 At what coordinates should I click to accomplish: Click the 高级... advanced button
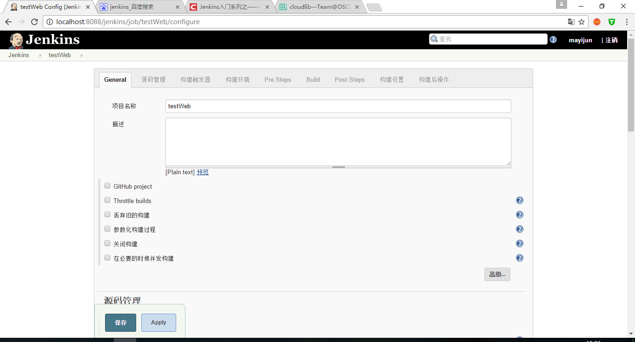pyautogui.click(x=497, y=274)
